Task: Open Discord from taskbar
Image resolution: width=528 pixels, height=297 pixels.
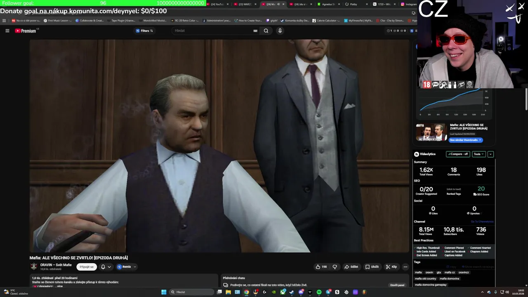Action: (301, 292)
